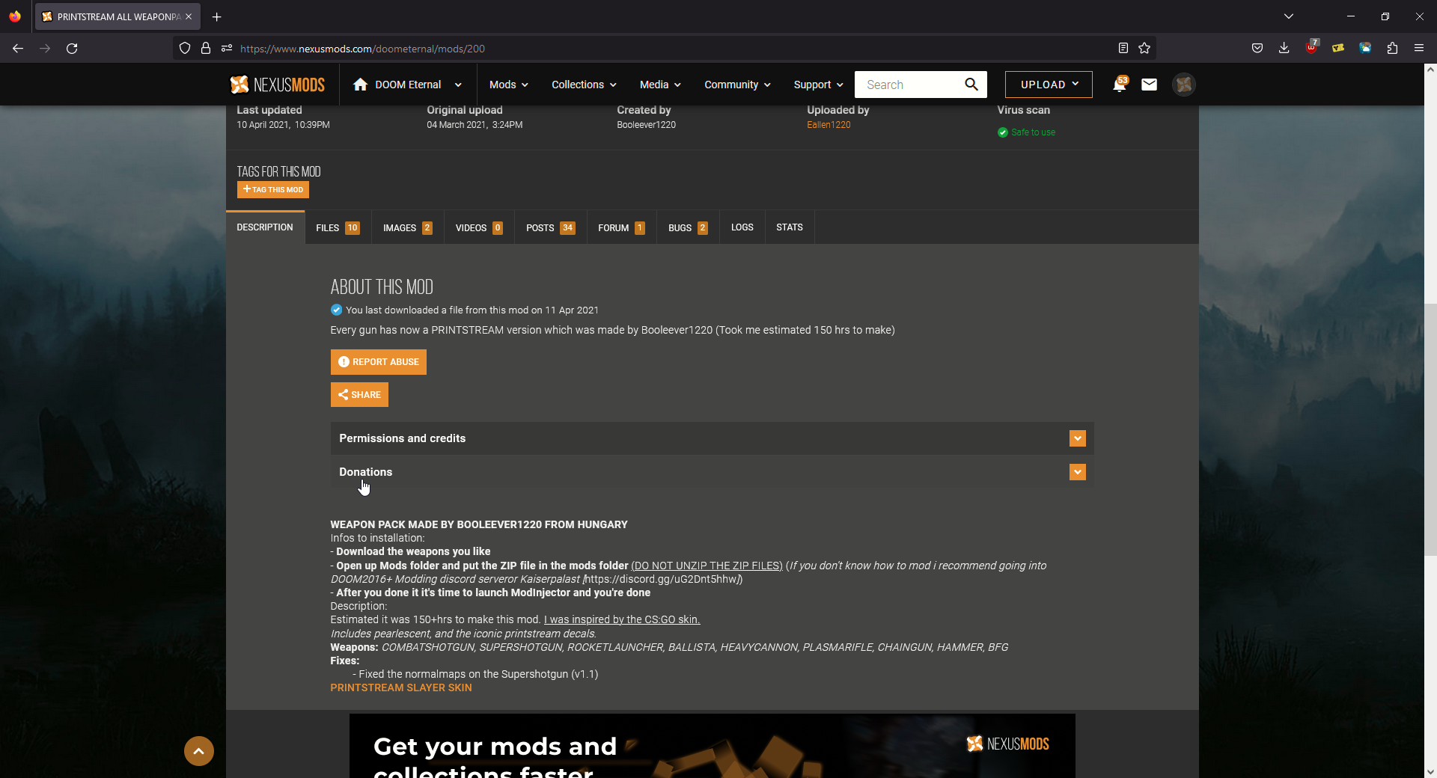Expand the DOOM Eternal game dropdown
Screen dimensions: 1437x778
point(458,85)
